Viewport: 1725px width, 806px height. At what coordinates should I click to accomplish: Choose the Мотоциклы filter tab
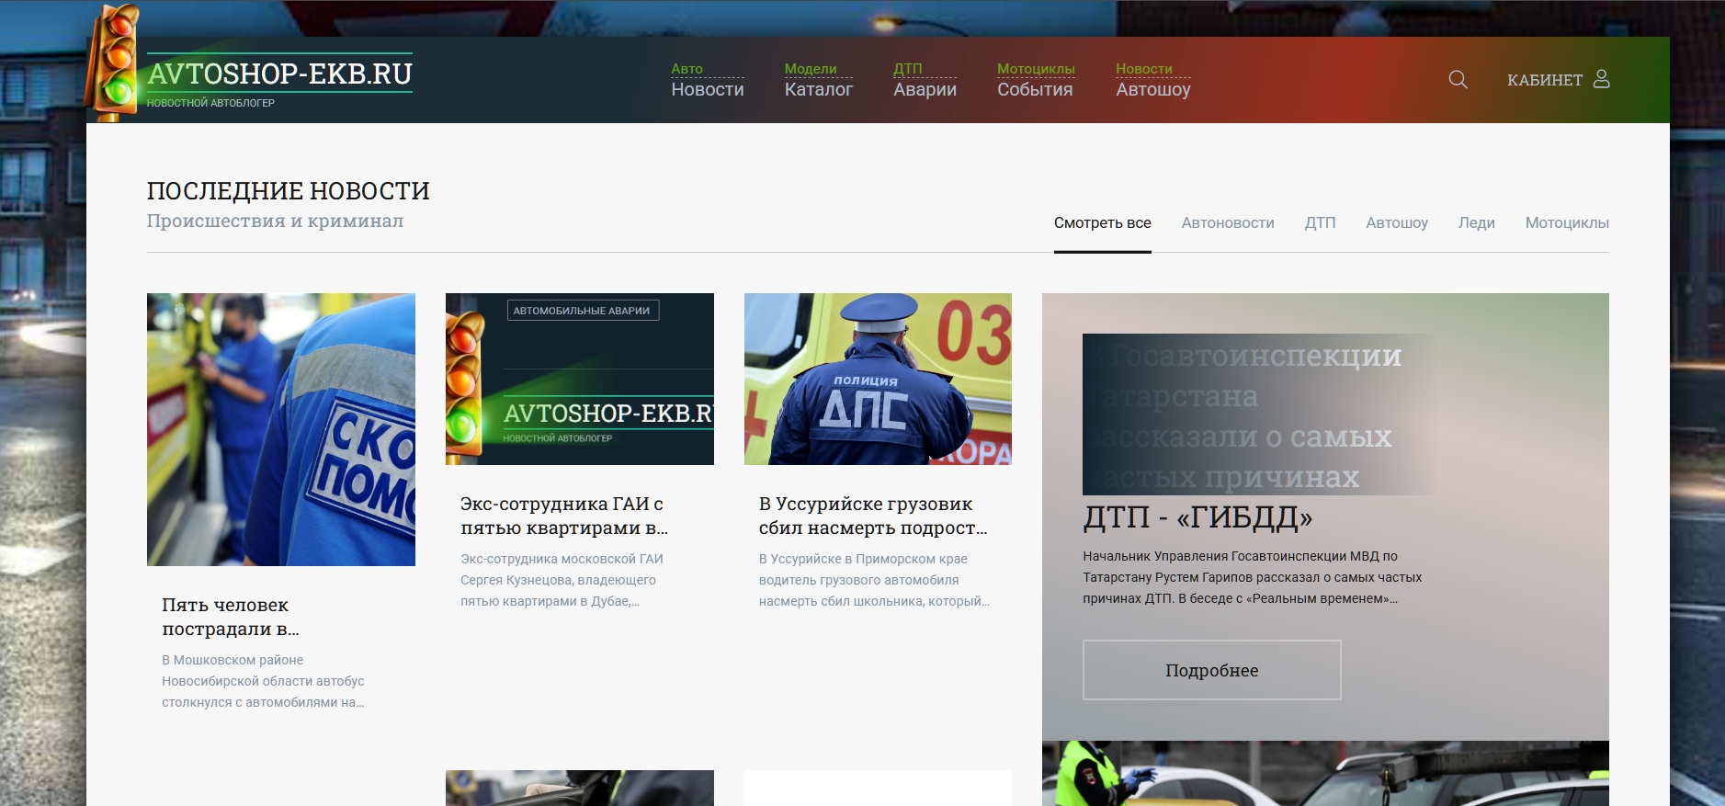(1567, 223)
